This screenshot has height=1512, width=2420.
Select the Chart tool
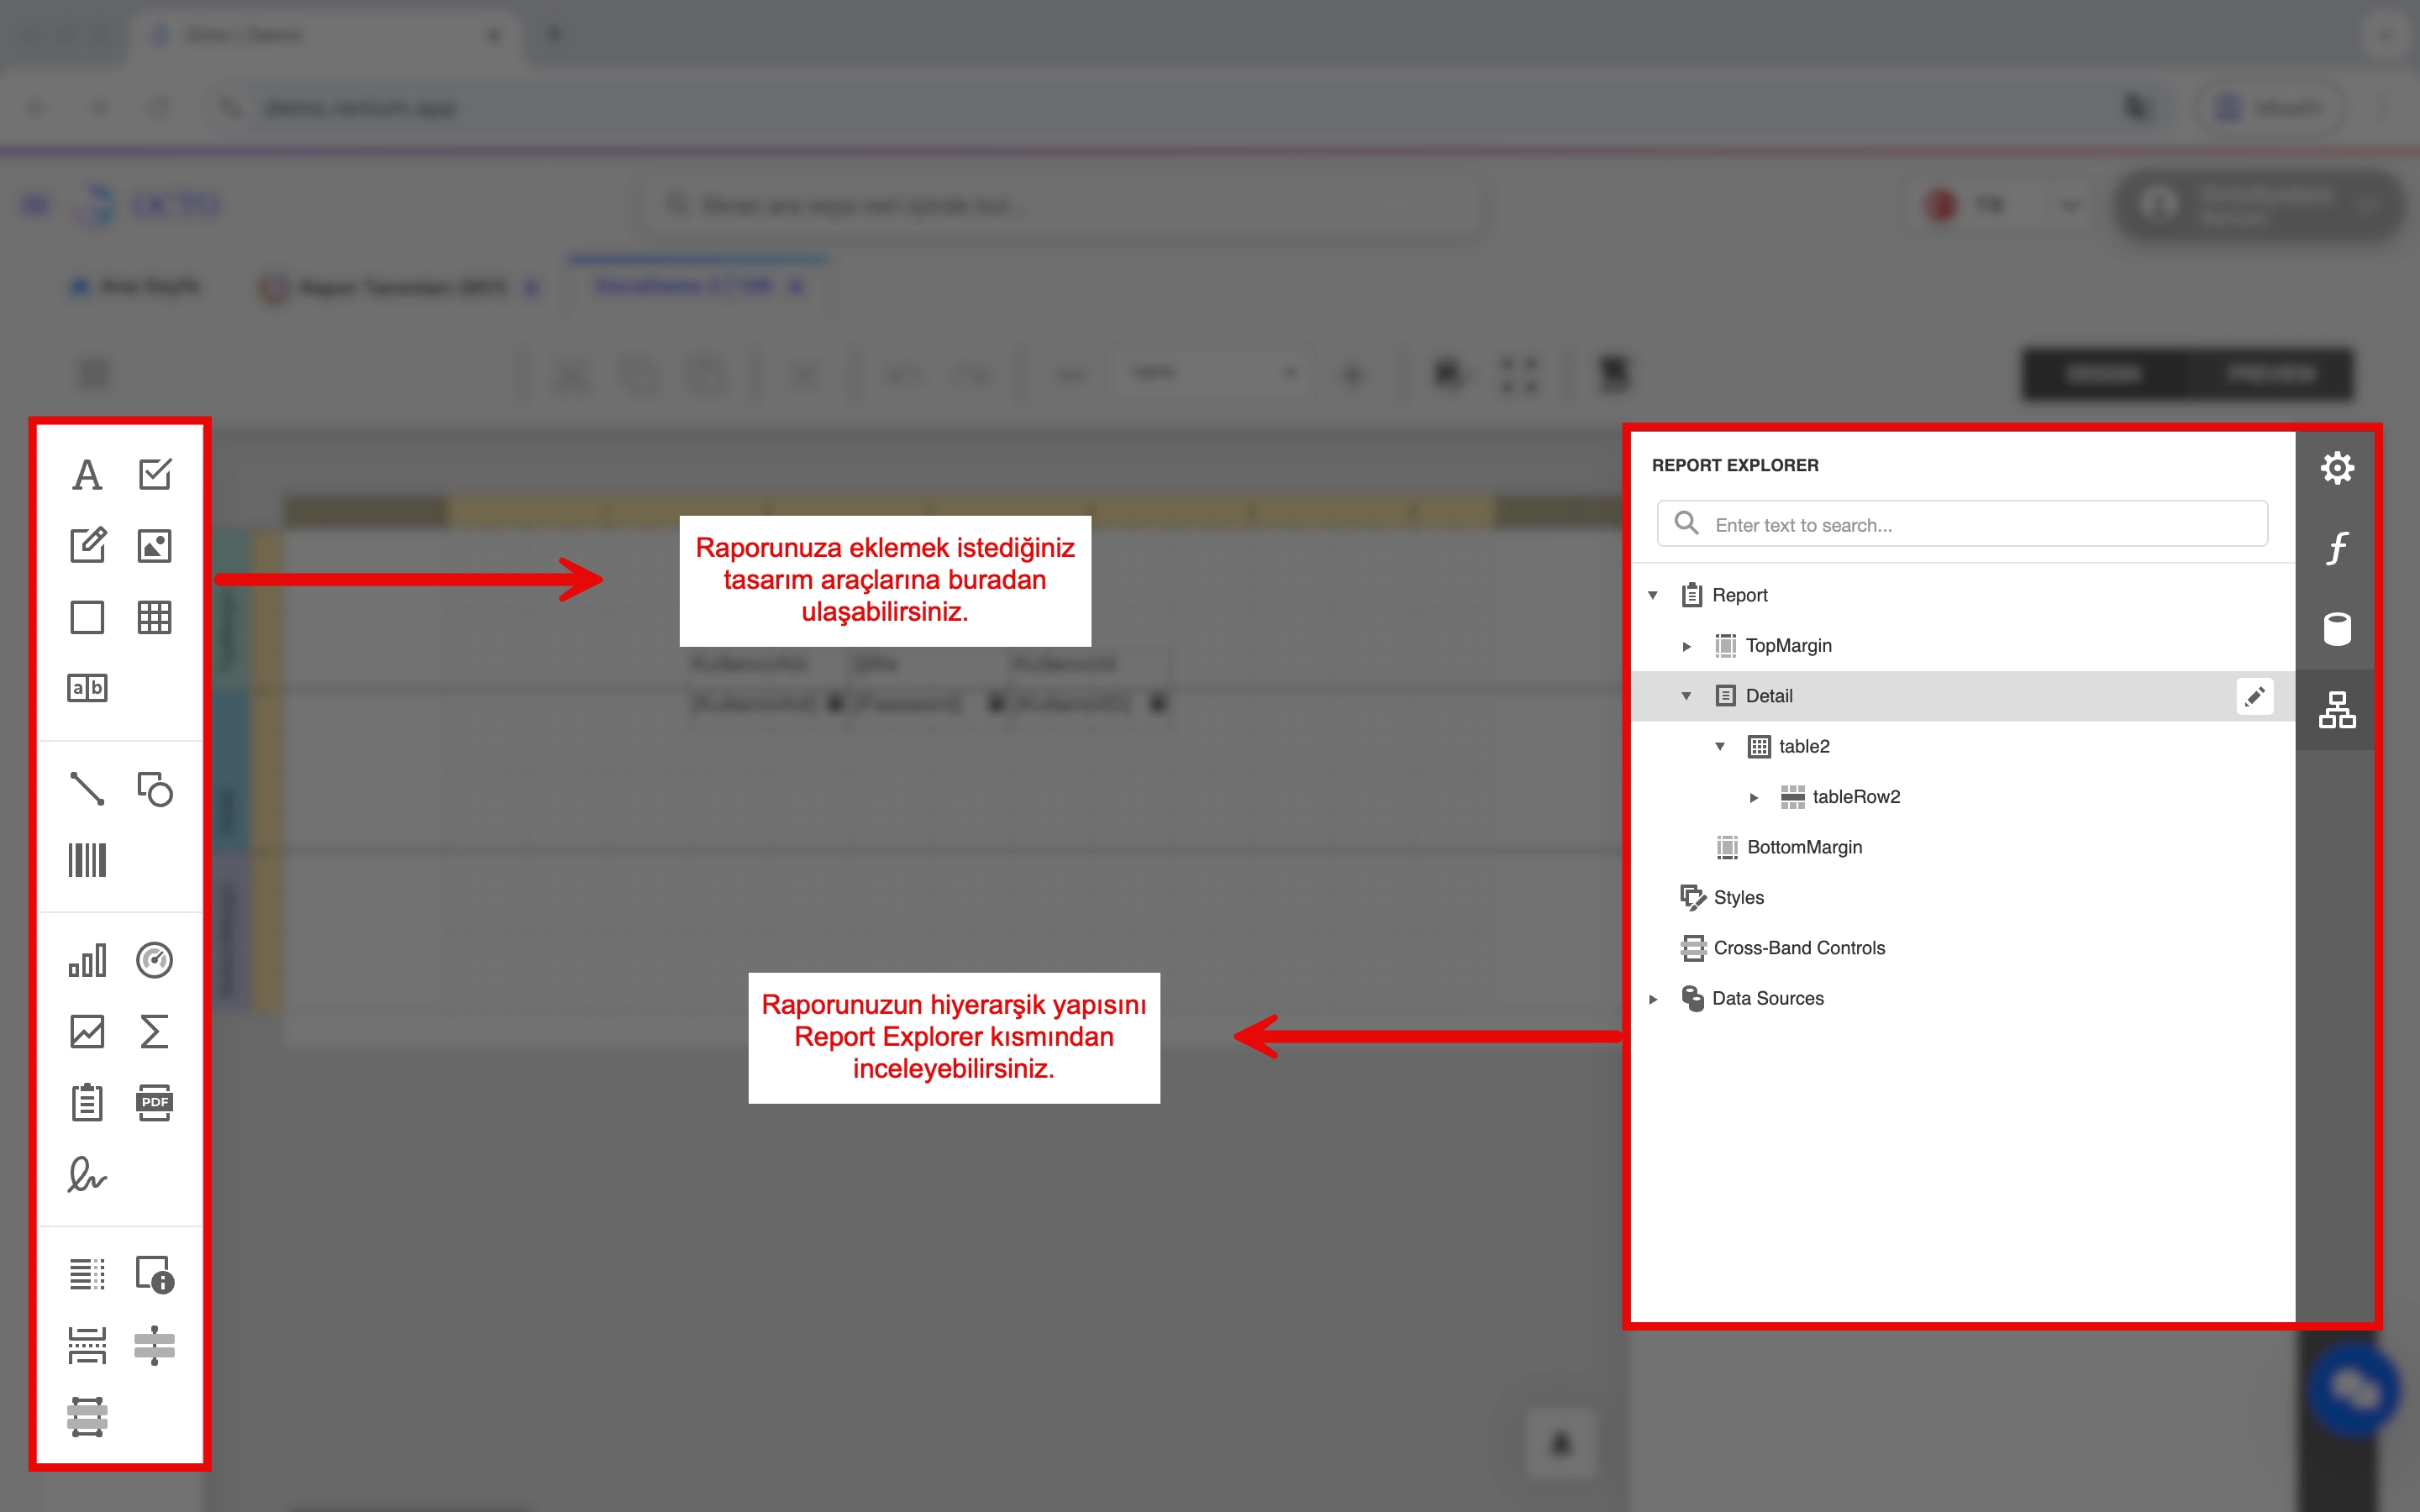(87, 960)
